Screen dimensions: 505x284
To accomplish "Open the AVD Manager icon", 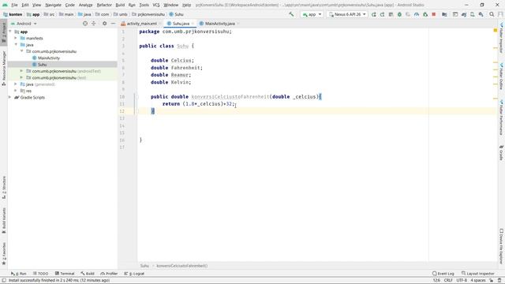I will [473, 14].
